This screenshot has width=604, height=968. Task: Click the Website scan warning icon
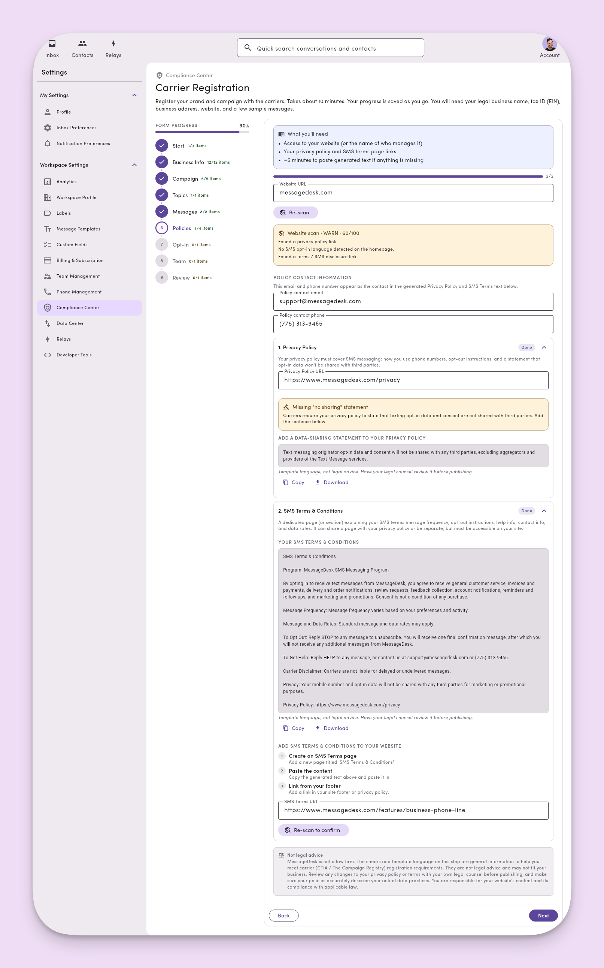(281, 233)
